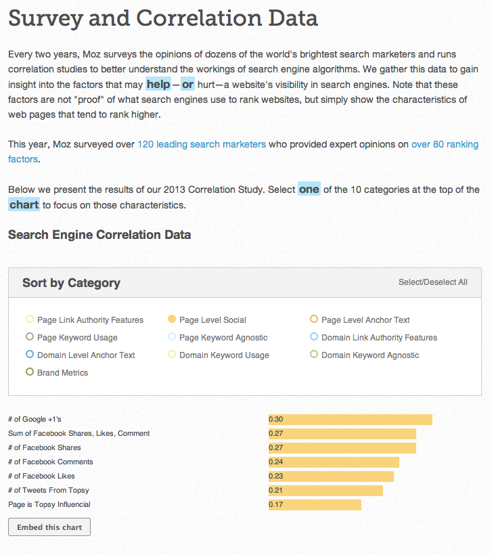This screenshot has width=492, height=555.
Task: Open the # of Google +1's link
Action: coord(34,419)
